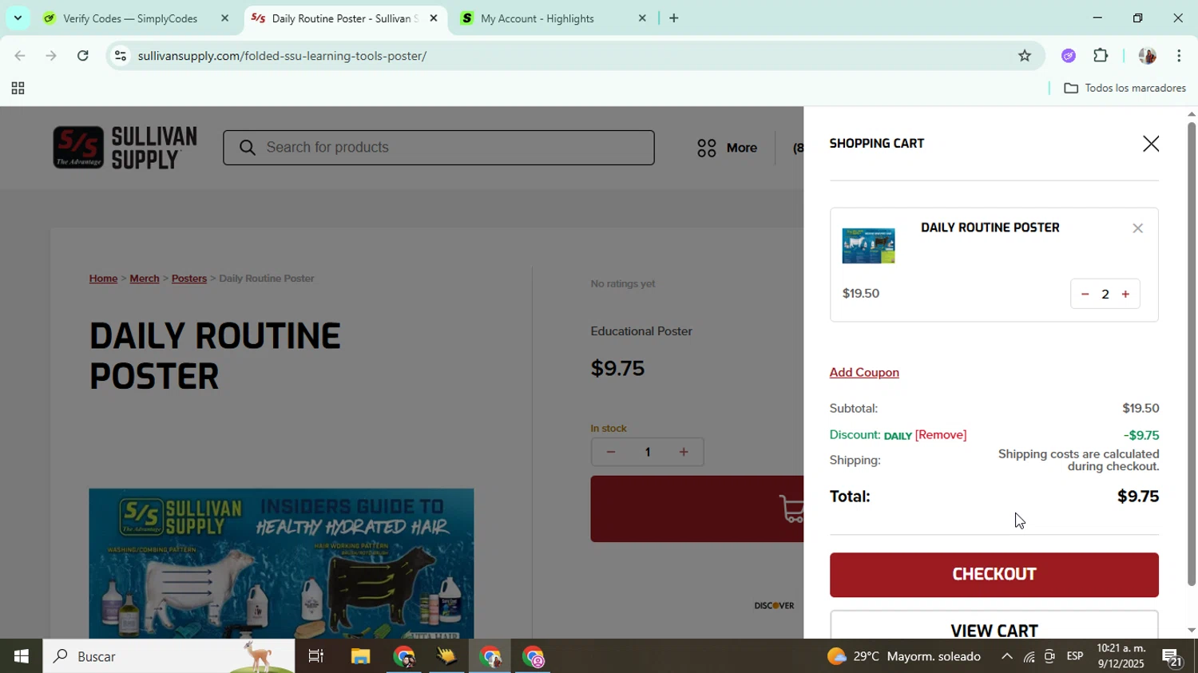Screen dimensions: 1198x673
Task: Click the red add to cart button
Action: [696, 509]
